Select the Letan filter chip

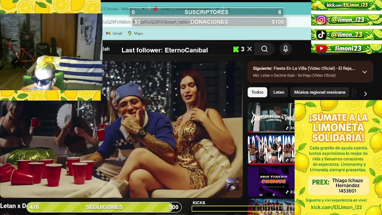click(x=279, y=92)
